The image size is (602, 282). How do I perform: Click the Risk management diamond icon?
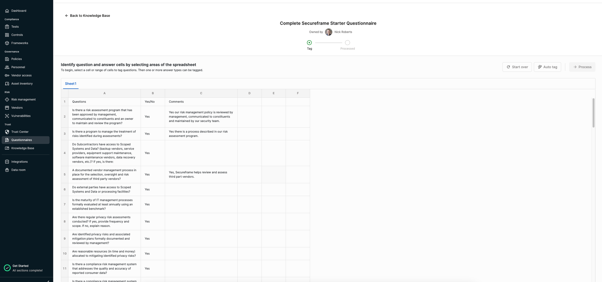pyautogui.click(x=7, y=99)
